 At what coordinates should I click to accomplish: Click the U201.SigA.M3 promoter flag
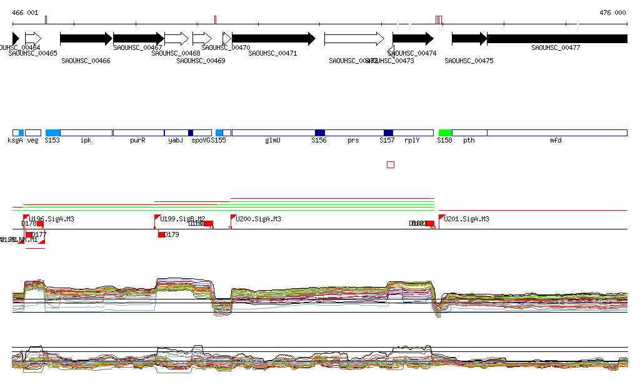[442, 218]
